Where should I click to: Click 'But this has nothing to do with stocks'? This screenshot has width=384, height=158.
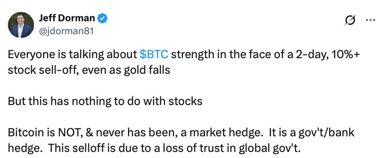(x=105, y=101)
